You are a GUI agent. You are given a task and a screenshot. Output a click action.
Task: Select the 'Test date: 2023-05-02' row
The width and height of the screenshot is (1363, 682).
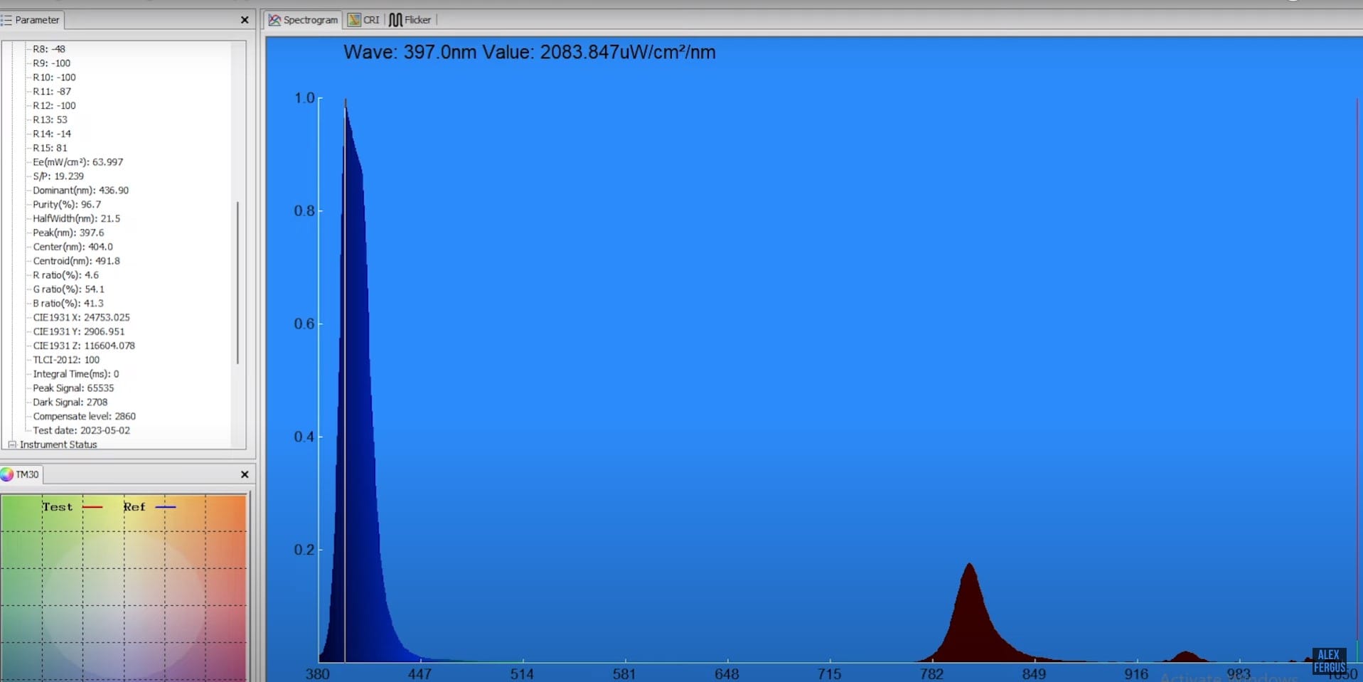[81, 430]
